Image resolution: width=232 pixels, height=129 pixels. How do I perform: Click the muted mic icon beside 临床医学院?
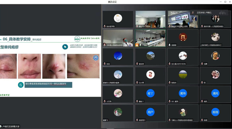coord(105,26)
